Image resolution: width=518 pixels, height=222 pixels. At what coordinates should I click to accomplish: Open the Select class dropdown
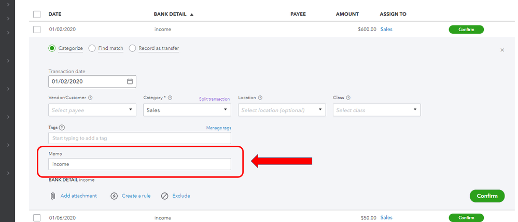coord(376,110)
